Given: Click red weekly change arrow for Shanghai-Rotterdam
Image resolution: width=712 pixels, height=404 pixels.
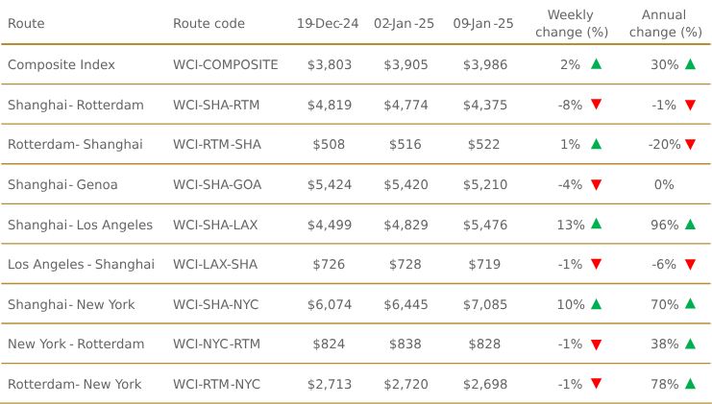Looking at the screenshot, I should (596, 105).
